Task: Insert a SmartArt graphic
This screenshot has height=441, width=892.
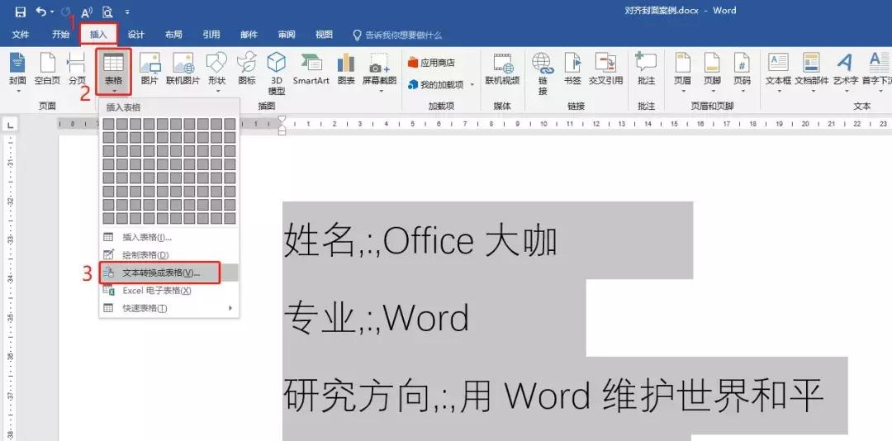Action: 311,69
